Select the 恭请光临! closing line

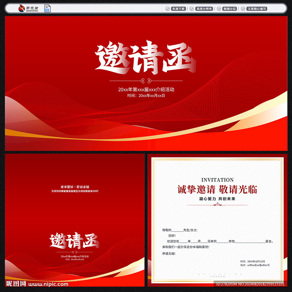pyautogui.click(x=169, y=254)
